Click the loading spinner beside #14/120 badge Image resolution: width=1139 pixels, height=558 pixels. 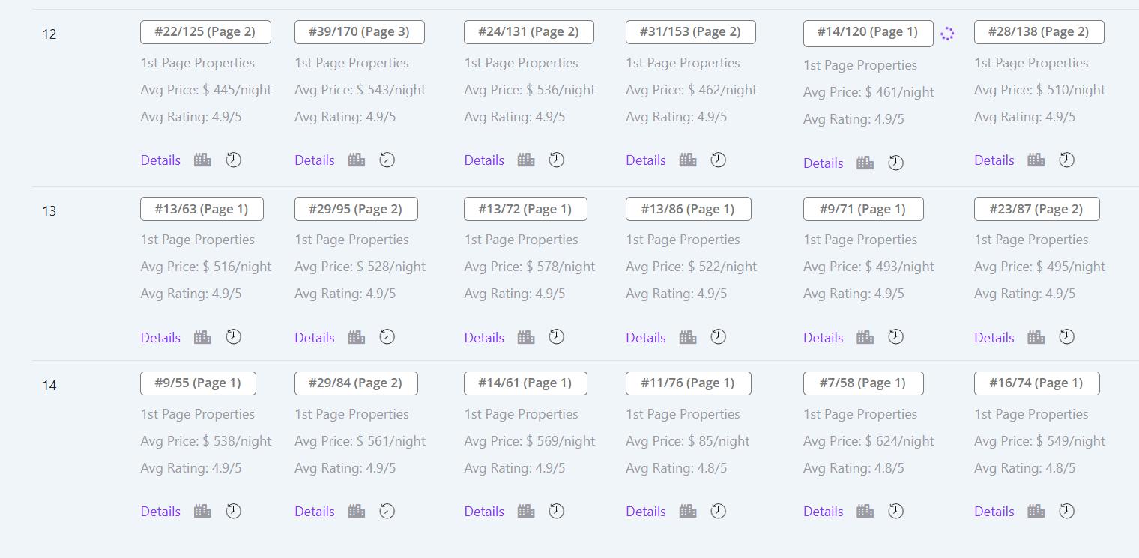point(947,34)
